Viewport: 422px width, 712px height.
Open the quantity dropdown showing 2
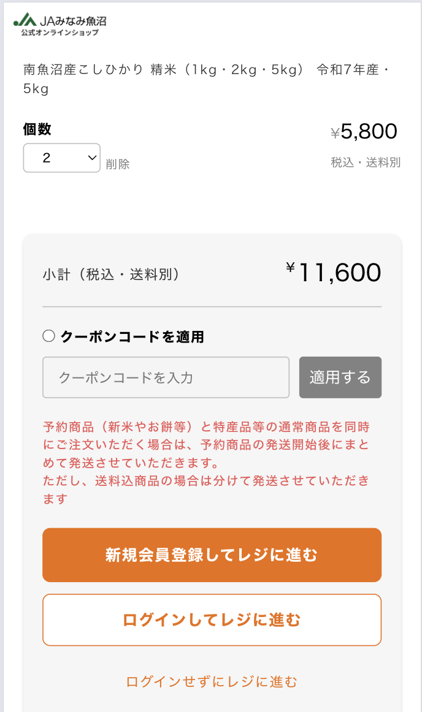click(x=61, y=157)
